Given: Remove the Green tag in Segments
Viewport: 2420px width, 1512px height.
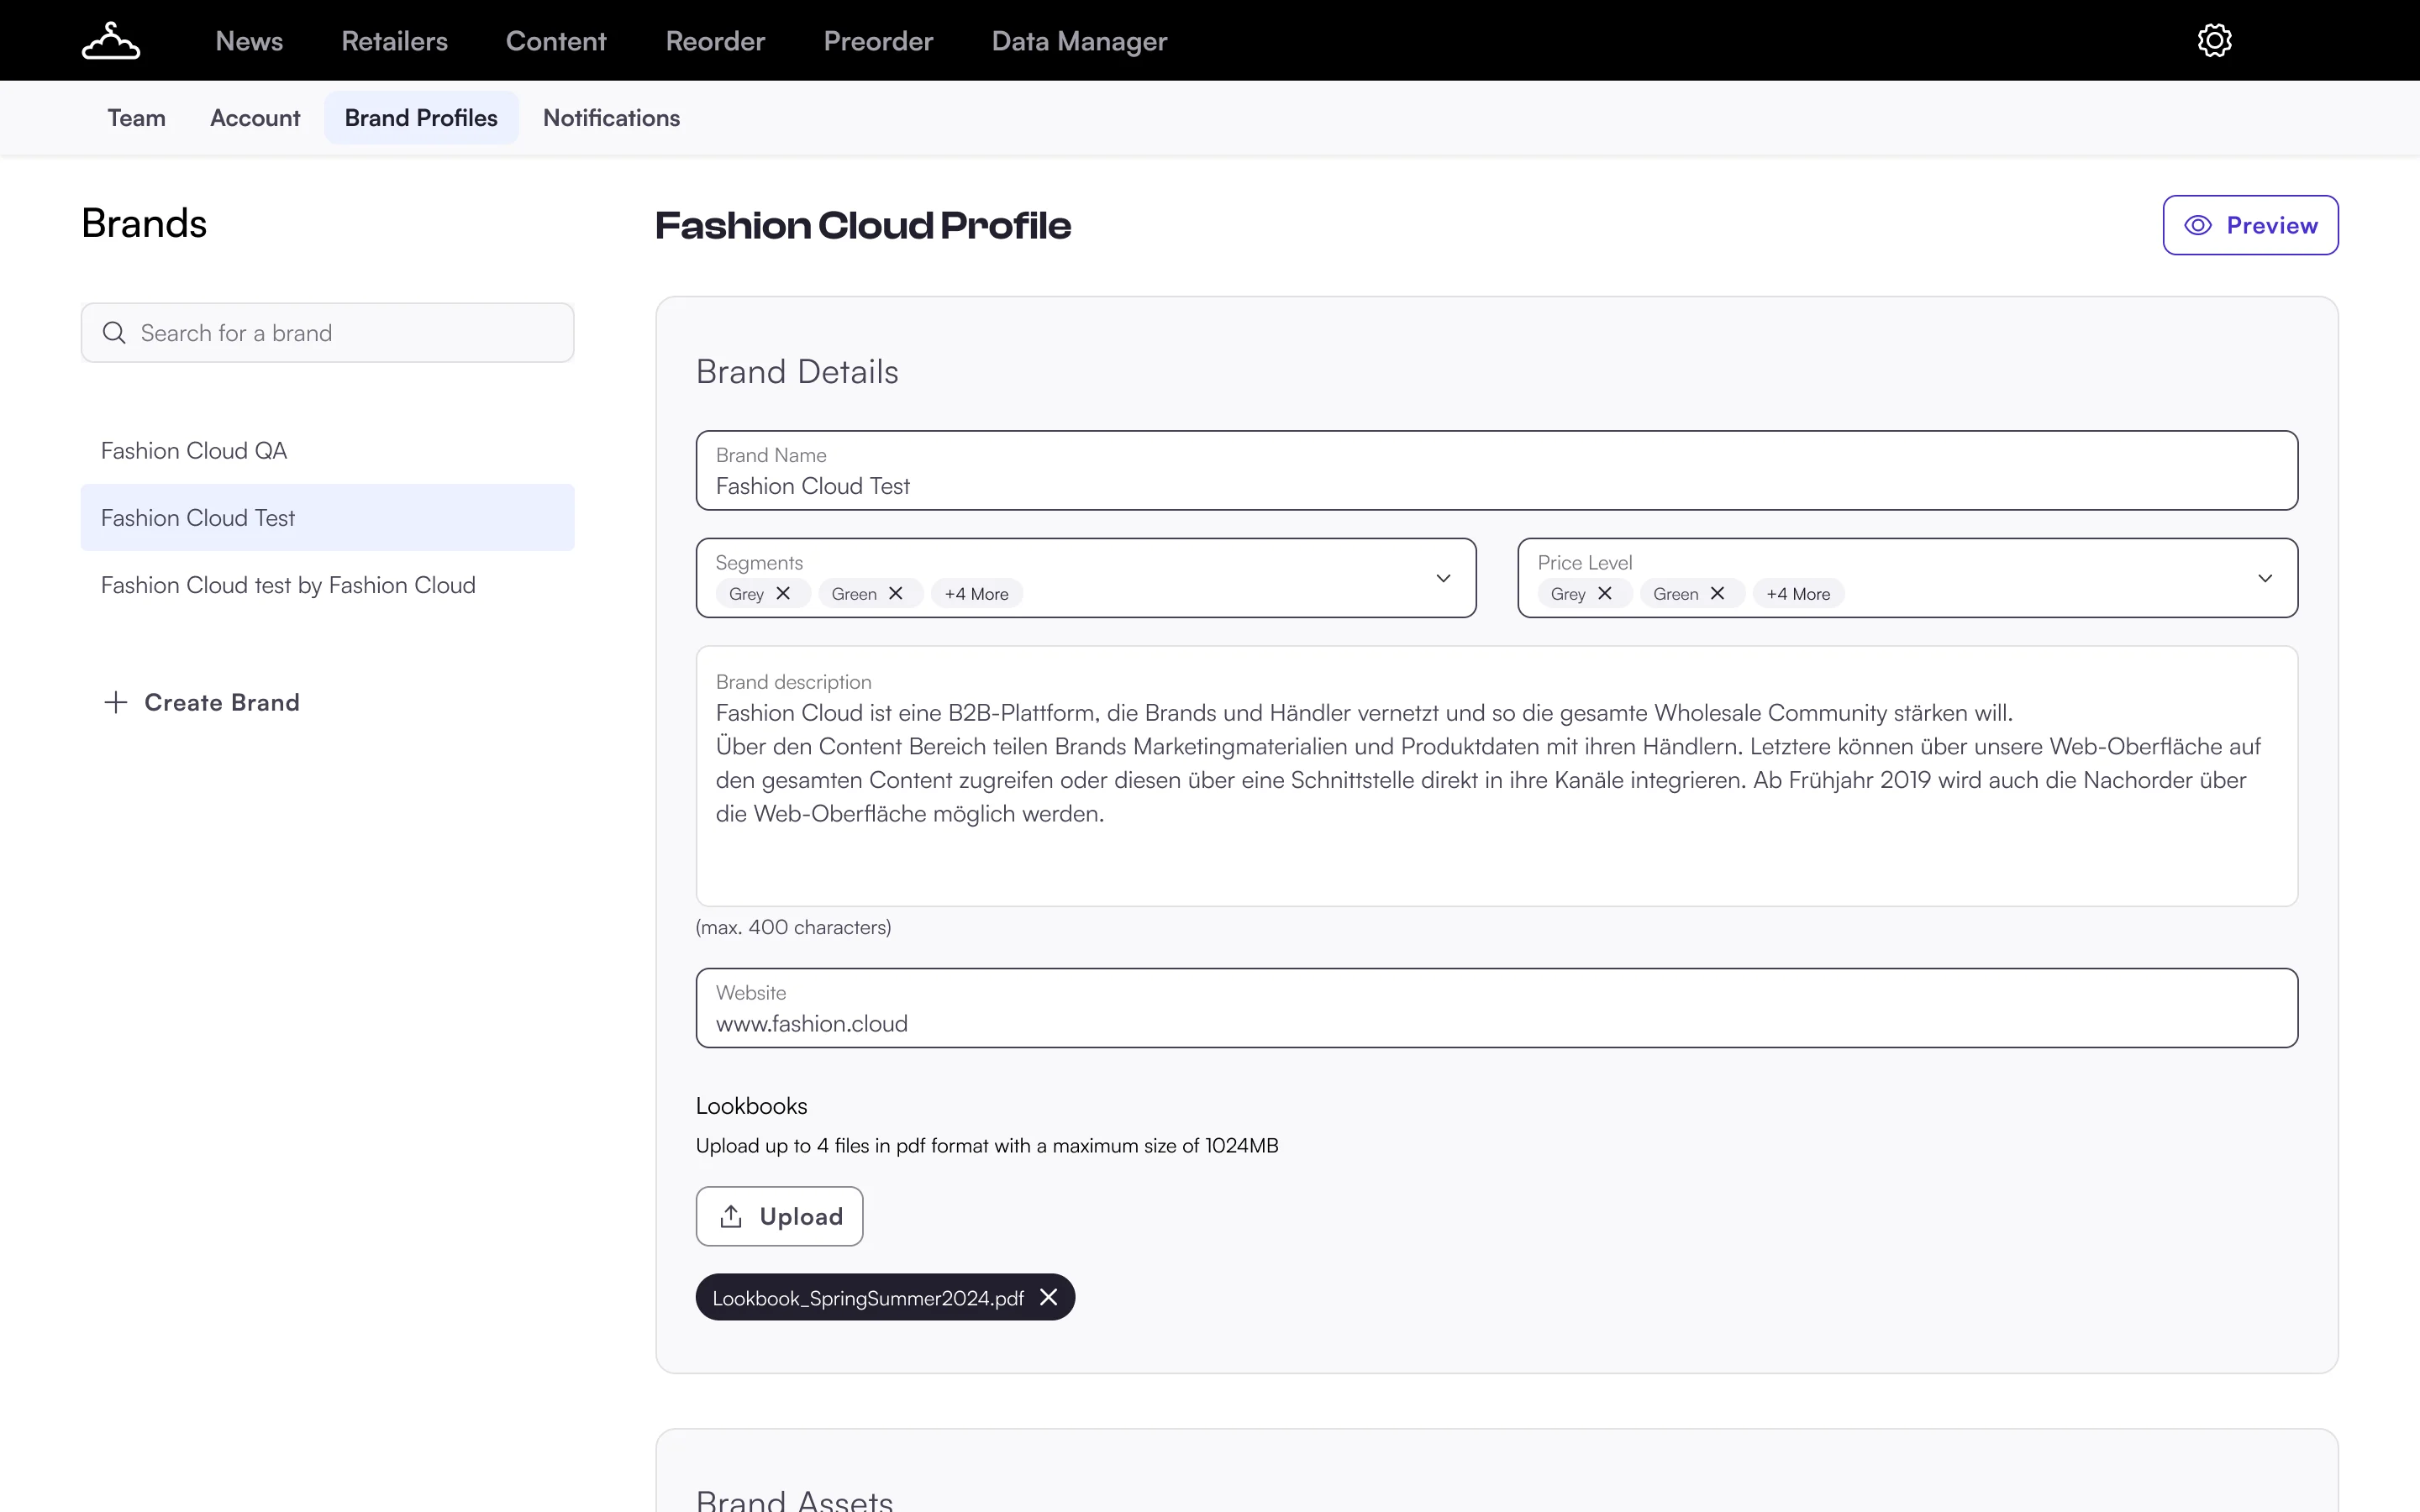Looking at the screenshot, I should click(896, 594).
